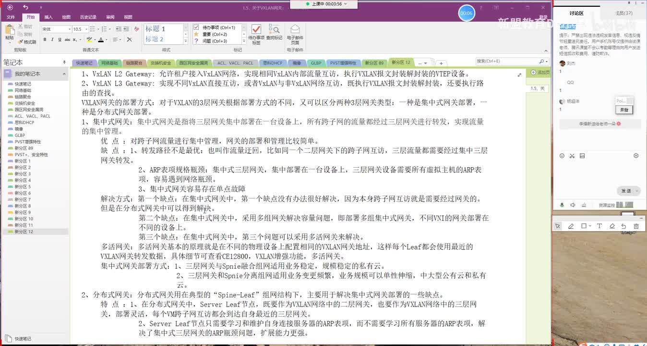Select the Format Painter (格式刷) tool
This screenshot has width=647, height=346.
point(26,42)
